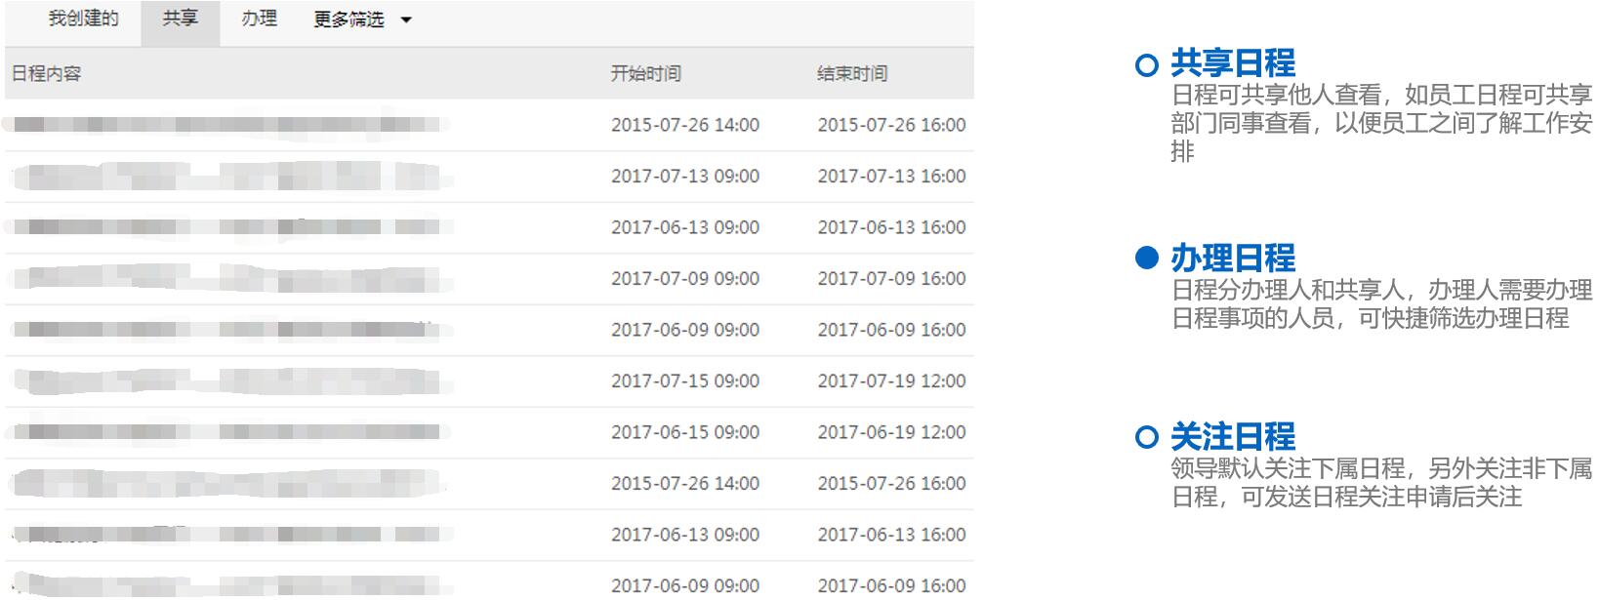Click the 关注日程 heading
The width and height of the screenshot is (1599, 600).
tap(1232, 436)
